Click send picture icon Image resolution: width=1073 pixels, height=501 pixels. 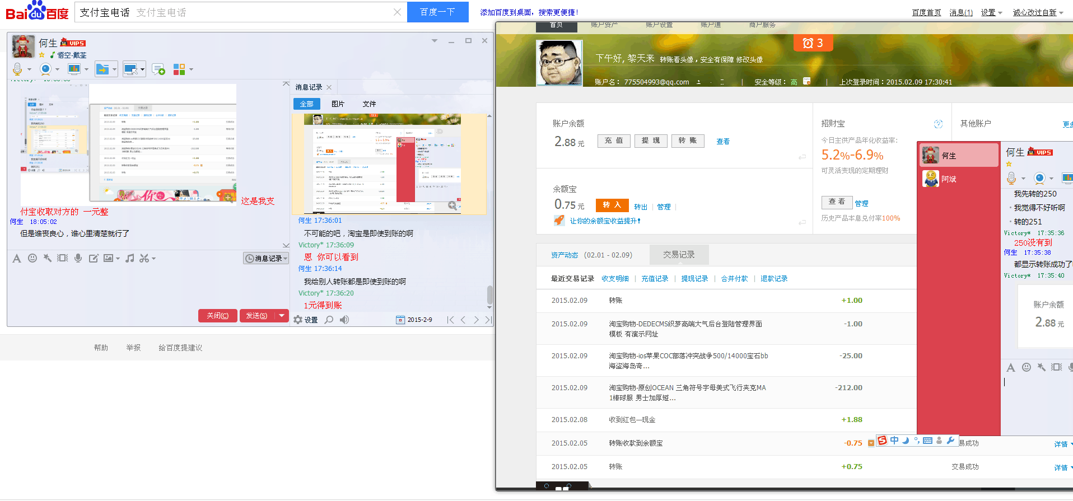pyautogui.click(x=109, y=258)
